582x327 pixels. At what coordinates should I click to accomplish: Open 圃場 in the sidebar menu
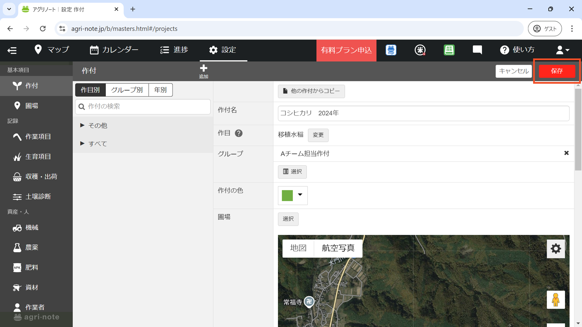coord(31,106)
